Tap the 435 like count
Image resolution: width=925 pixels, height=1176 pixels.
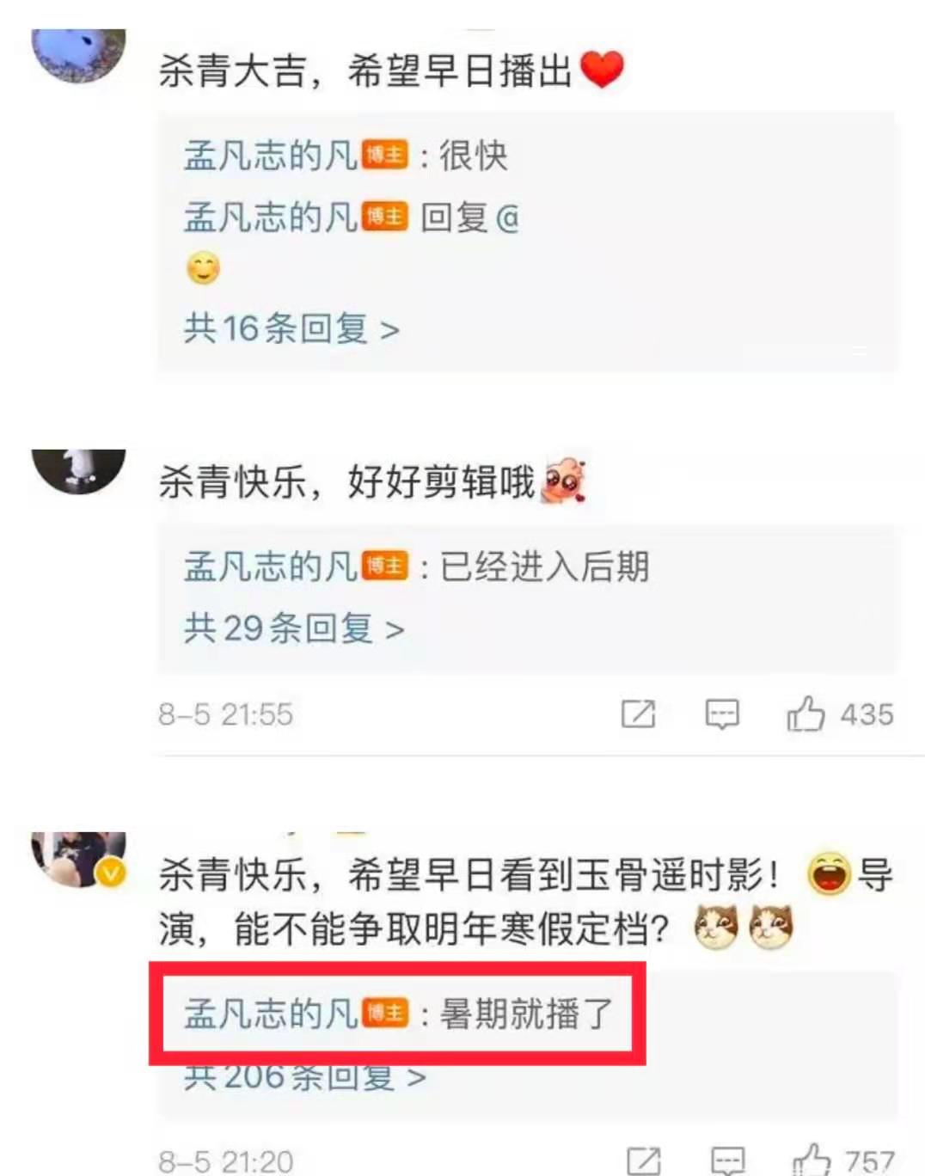click(x=867, y=714)
